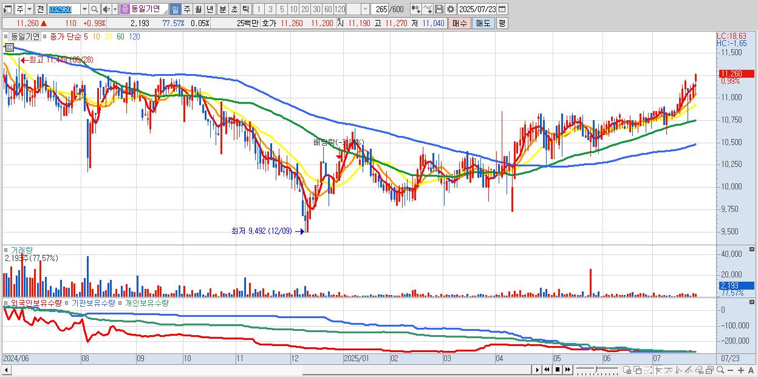
Task: Toggle the marker left of 거래량 label
Action: (7, 250)
